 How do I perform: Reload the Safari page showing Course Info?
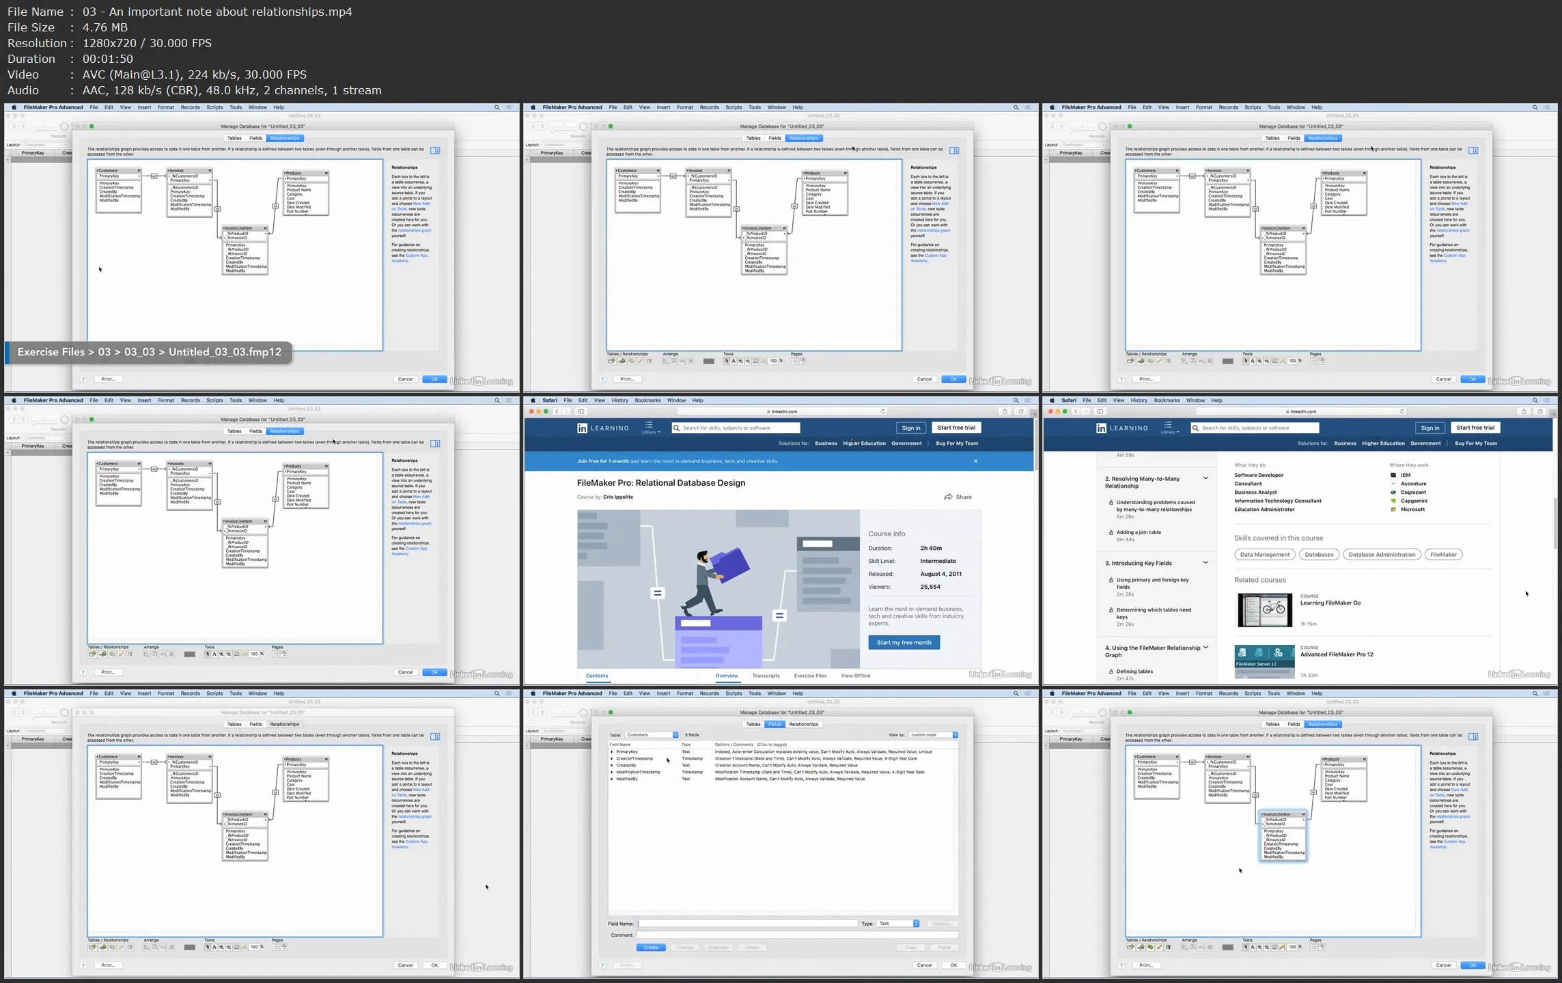click(883, 411)
